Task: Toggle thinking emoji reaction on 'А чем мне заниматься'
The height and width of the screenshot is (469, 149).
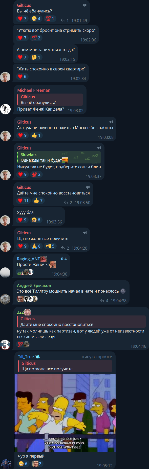Action: click(x=36, y=57)
